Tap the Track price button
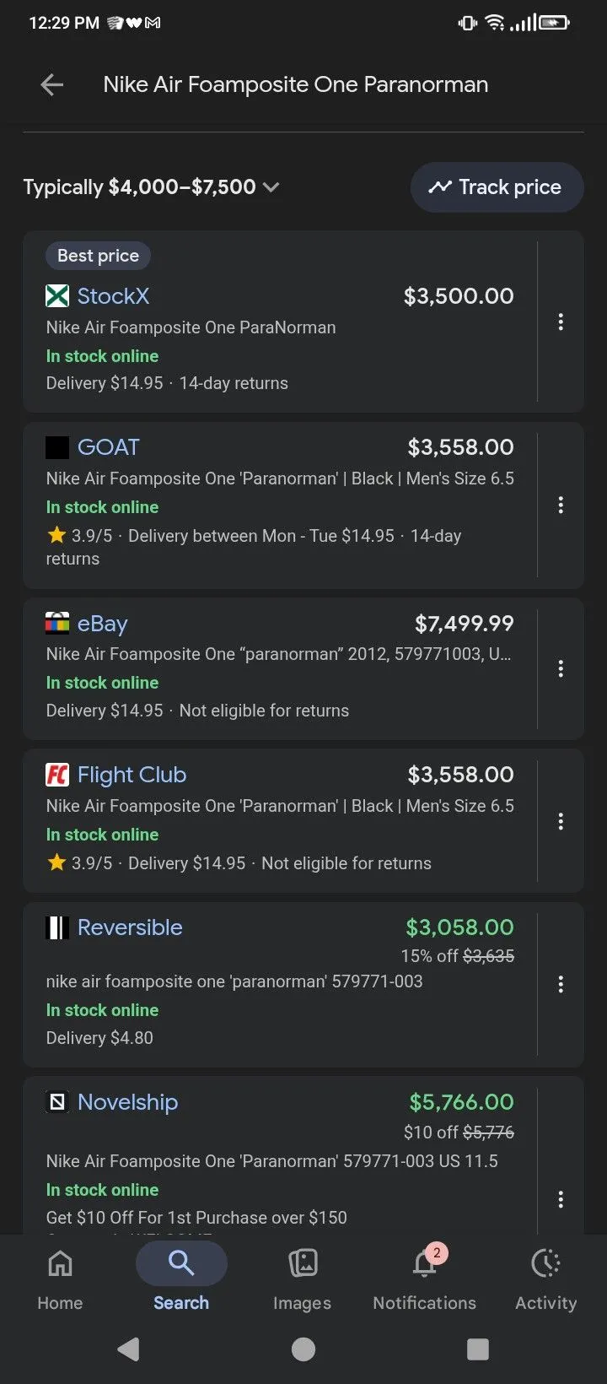Screen dimensions: 607x1384 pyautogui.click(x=497, y=187)
